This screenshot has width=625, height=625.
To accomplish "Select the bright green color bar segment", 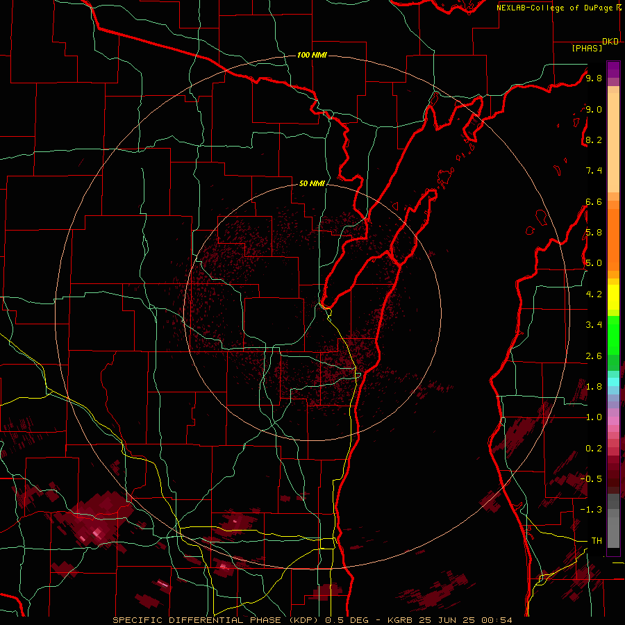I will (613, 335).
